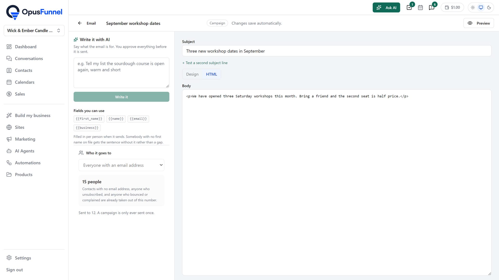Insert the {{email}} field chip
Image resolution: width=499 pixels, height=280 pixels.
click(138, 119)
